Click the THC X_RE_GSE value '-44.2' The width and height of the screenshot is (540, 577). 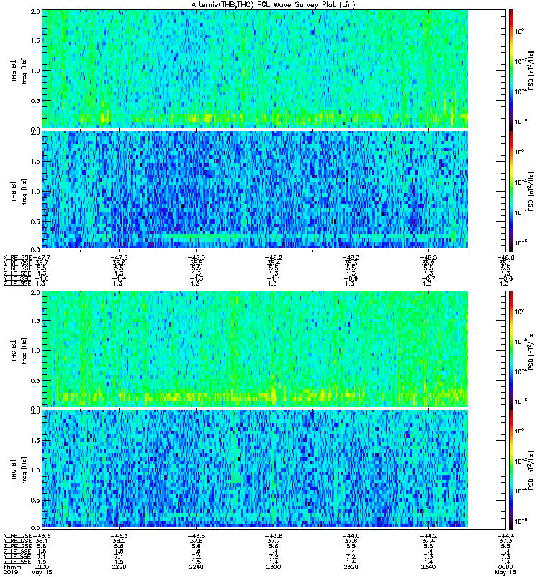(x=428, y=536)
